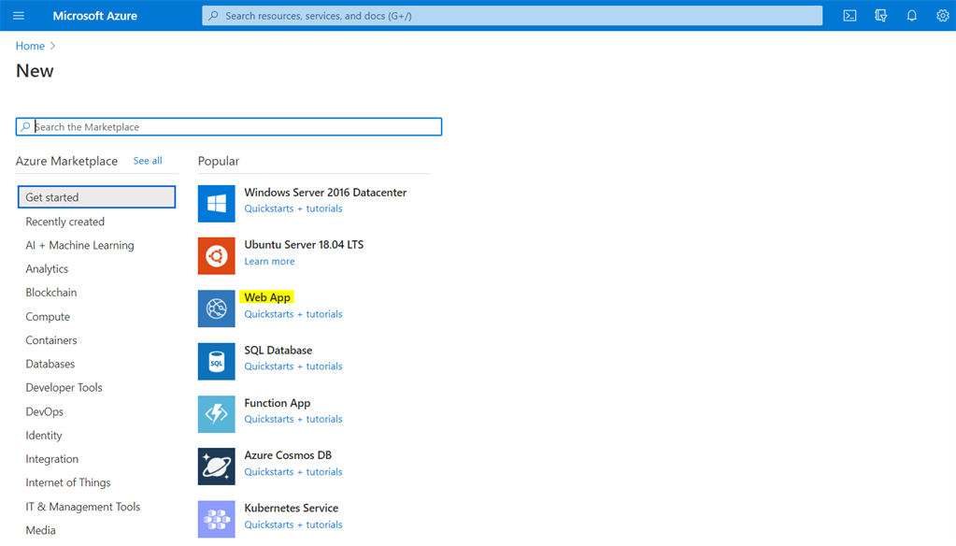Open Windows Server 2016 Datacenter title

325,193
